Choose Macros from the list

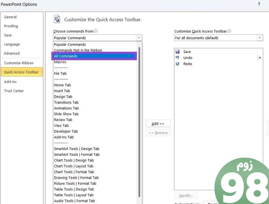[x=95, y=62]
